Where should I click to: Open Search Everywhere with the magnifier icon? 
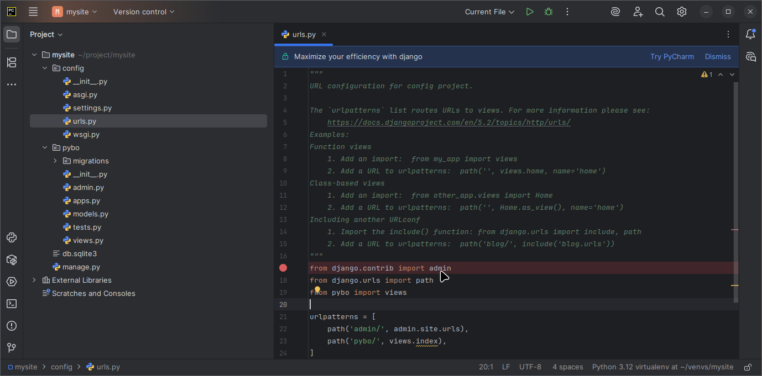click(660, 12)
